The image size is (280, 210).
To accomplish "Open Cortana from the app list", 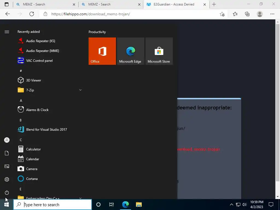I will point(50,179).
